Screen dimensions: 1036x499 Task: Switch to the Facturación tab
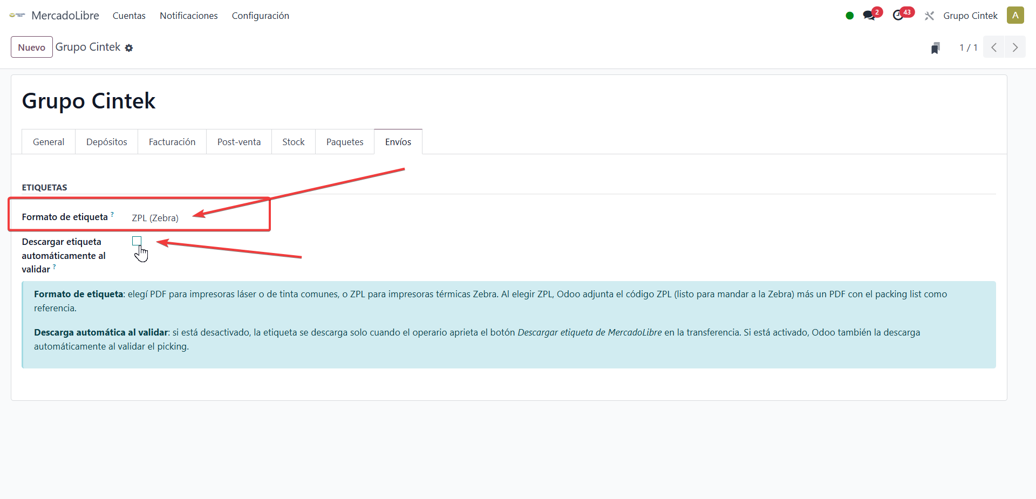coord(172,142)
